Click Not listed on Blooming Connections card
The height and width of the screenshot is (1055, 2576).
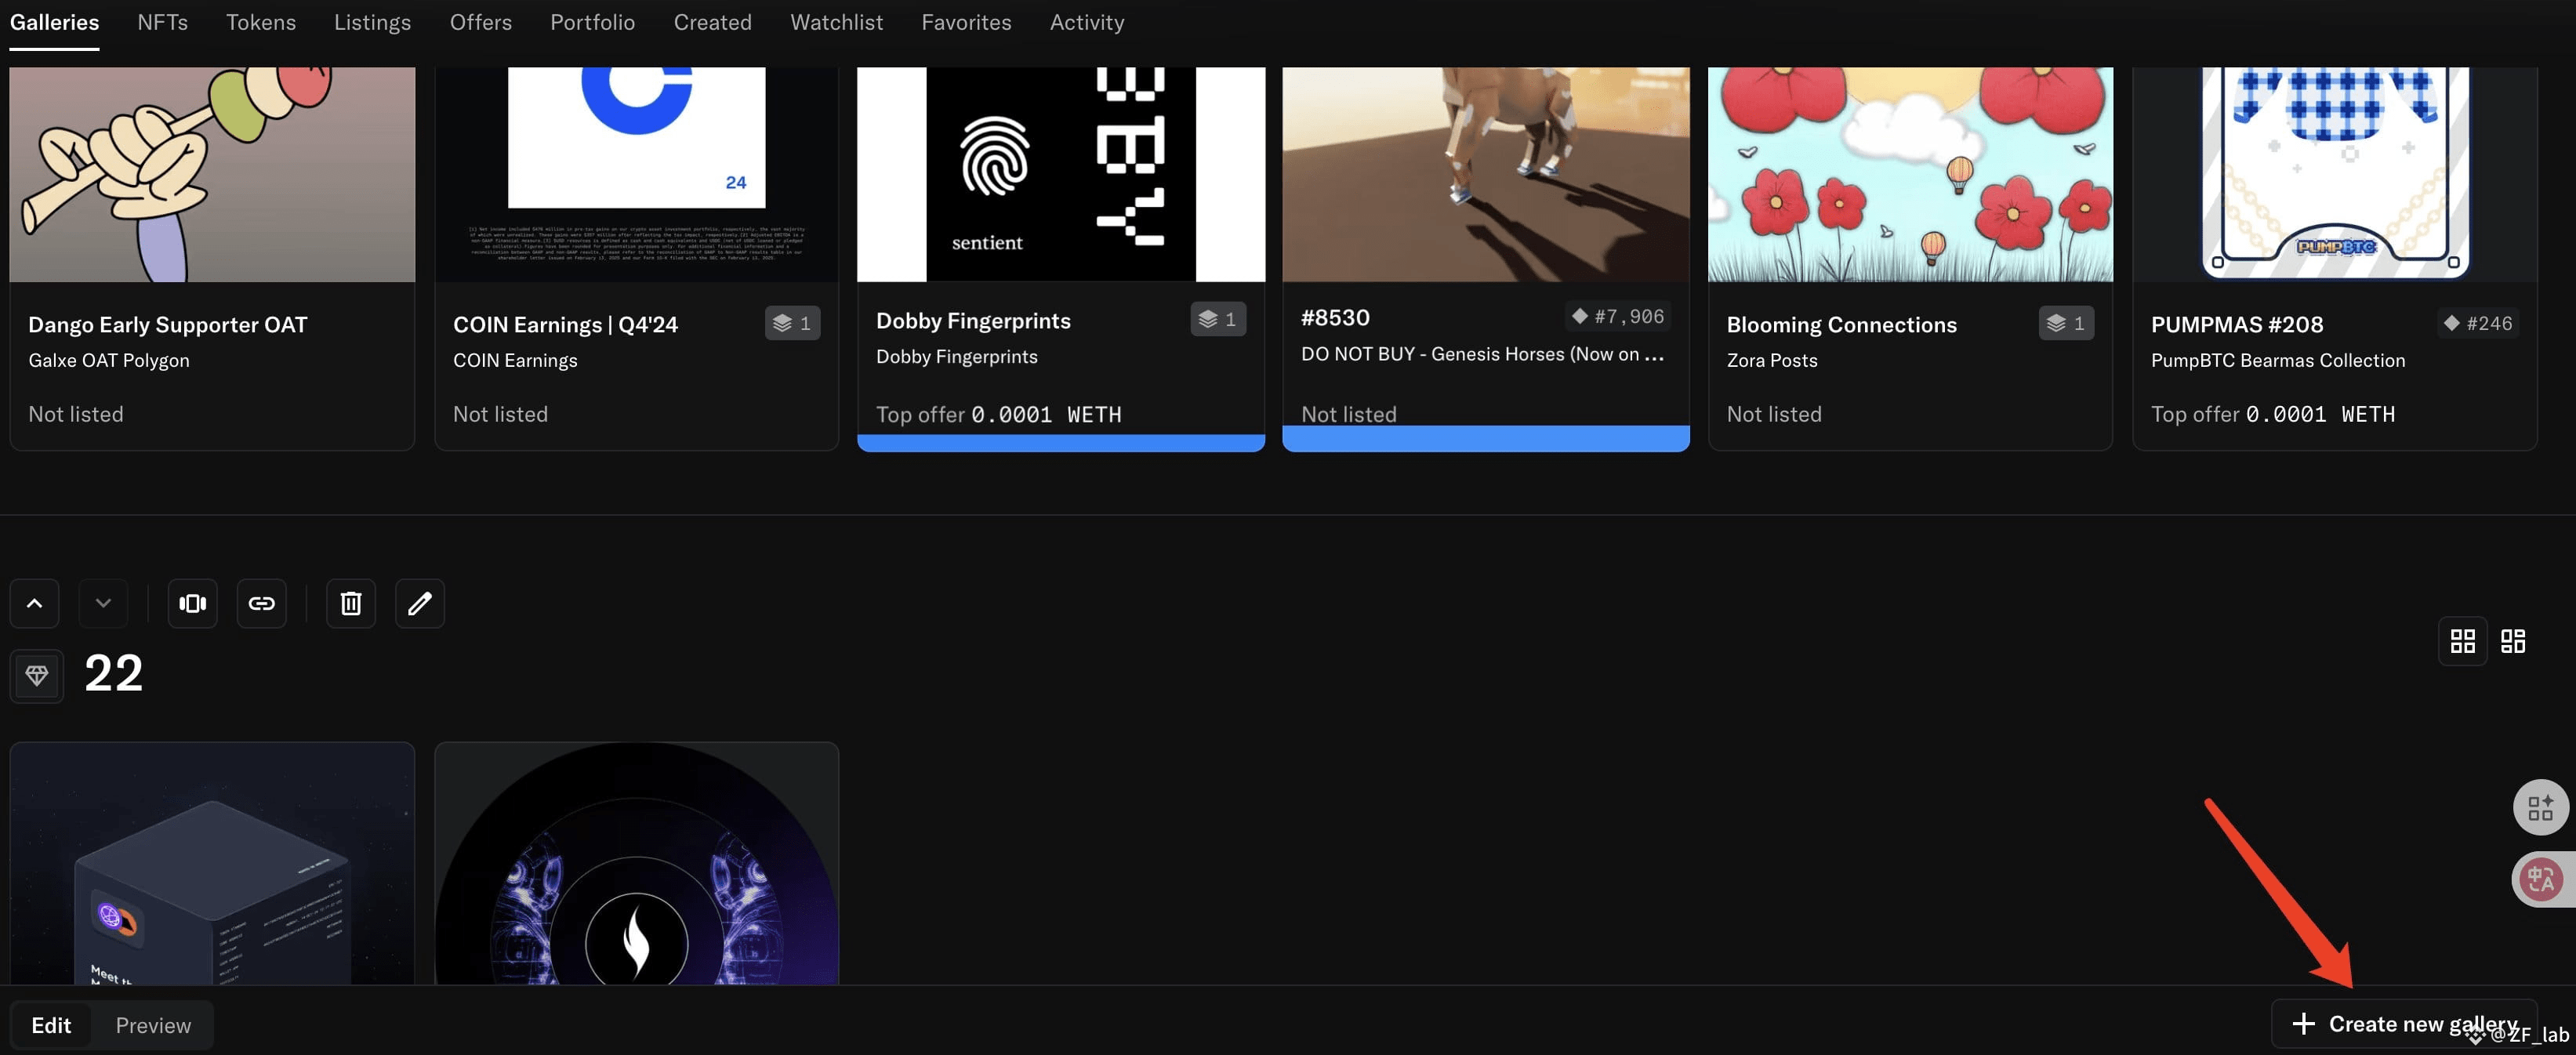1774,414
